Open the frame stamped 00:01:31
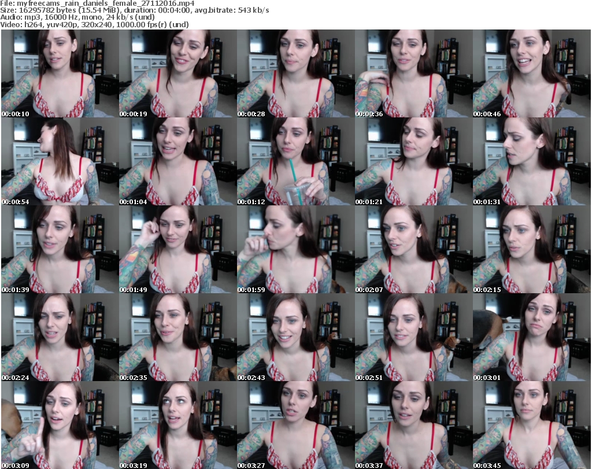 (x=531, y=161)
